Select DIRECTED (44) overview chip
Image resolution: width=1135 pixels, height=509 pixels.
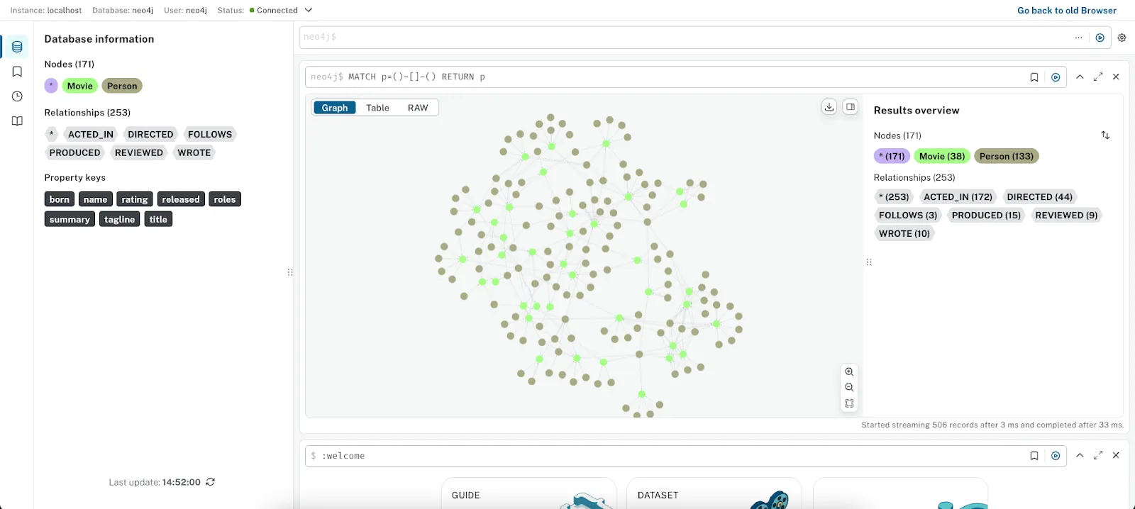pos(1040,197)
